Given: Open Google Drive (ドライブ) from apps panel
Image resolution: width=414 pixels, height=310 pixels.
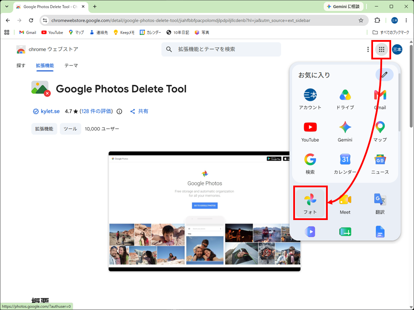Looking at the screenshot, I should (x=345, y=99).
